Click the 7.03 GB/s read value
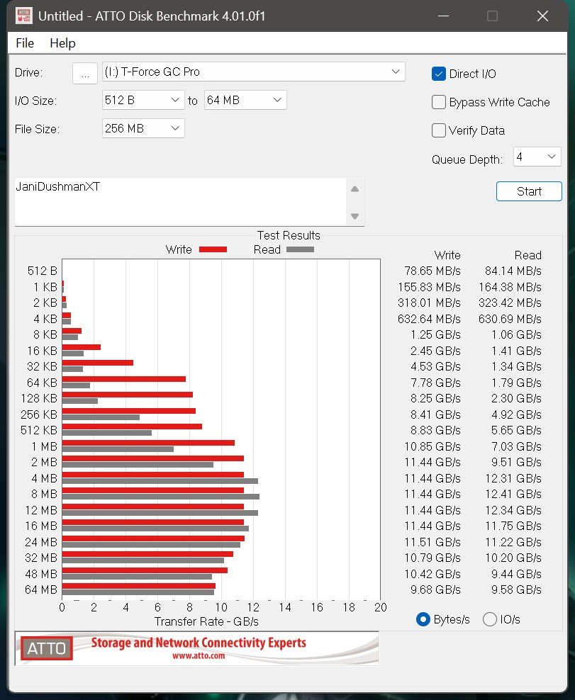The image size is (575, 700). [516, 446]
